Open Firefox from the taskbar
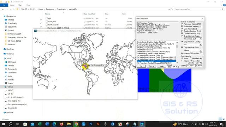The width and height of the screenshot is (226, 127). 61,124
